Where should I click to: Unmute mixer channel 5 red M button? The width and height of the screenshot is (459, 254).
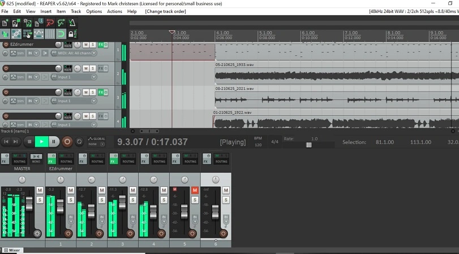point(195,190)
